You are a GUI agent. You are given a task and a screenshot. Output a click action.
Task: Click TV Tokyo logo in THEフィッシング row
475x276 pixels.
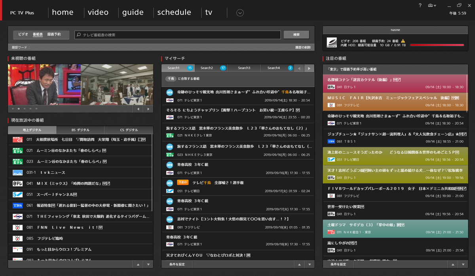pyautogui.click(x=18, y=216)
